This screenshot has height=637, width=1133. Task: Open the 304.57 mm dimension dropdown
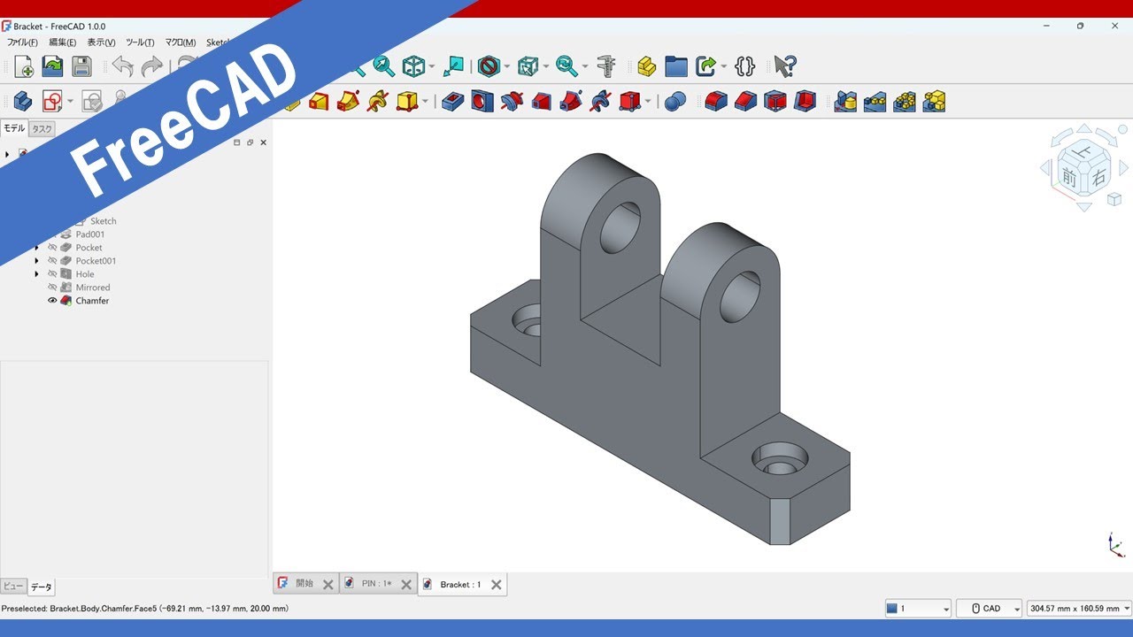1080,609
